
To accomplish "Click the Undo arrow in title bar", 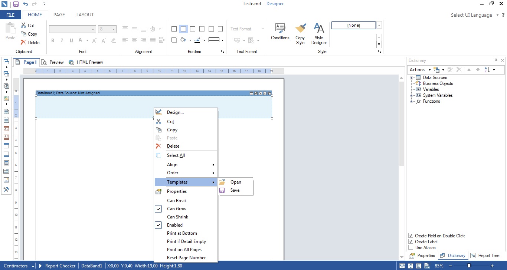I will [25, 4].
